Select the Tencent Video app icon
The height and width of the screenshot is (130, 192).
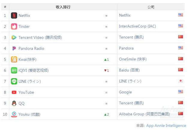coord(14,37)
